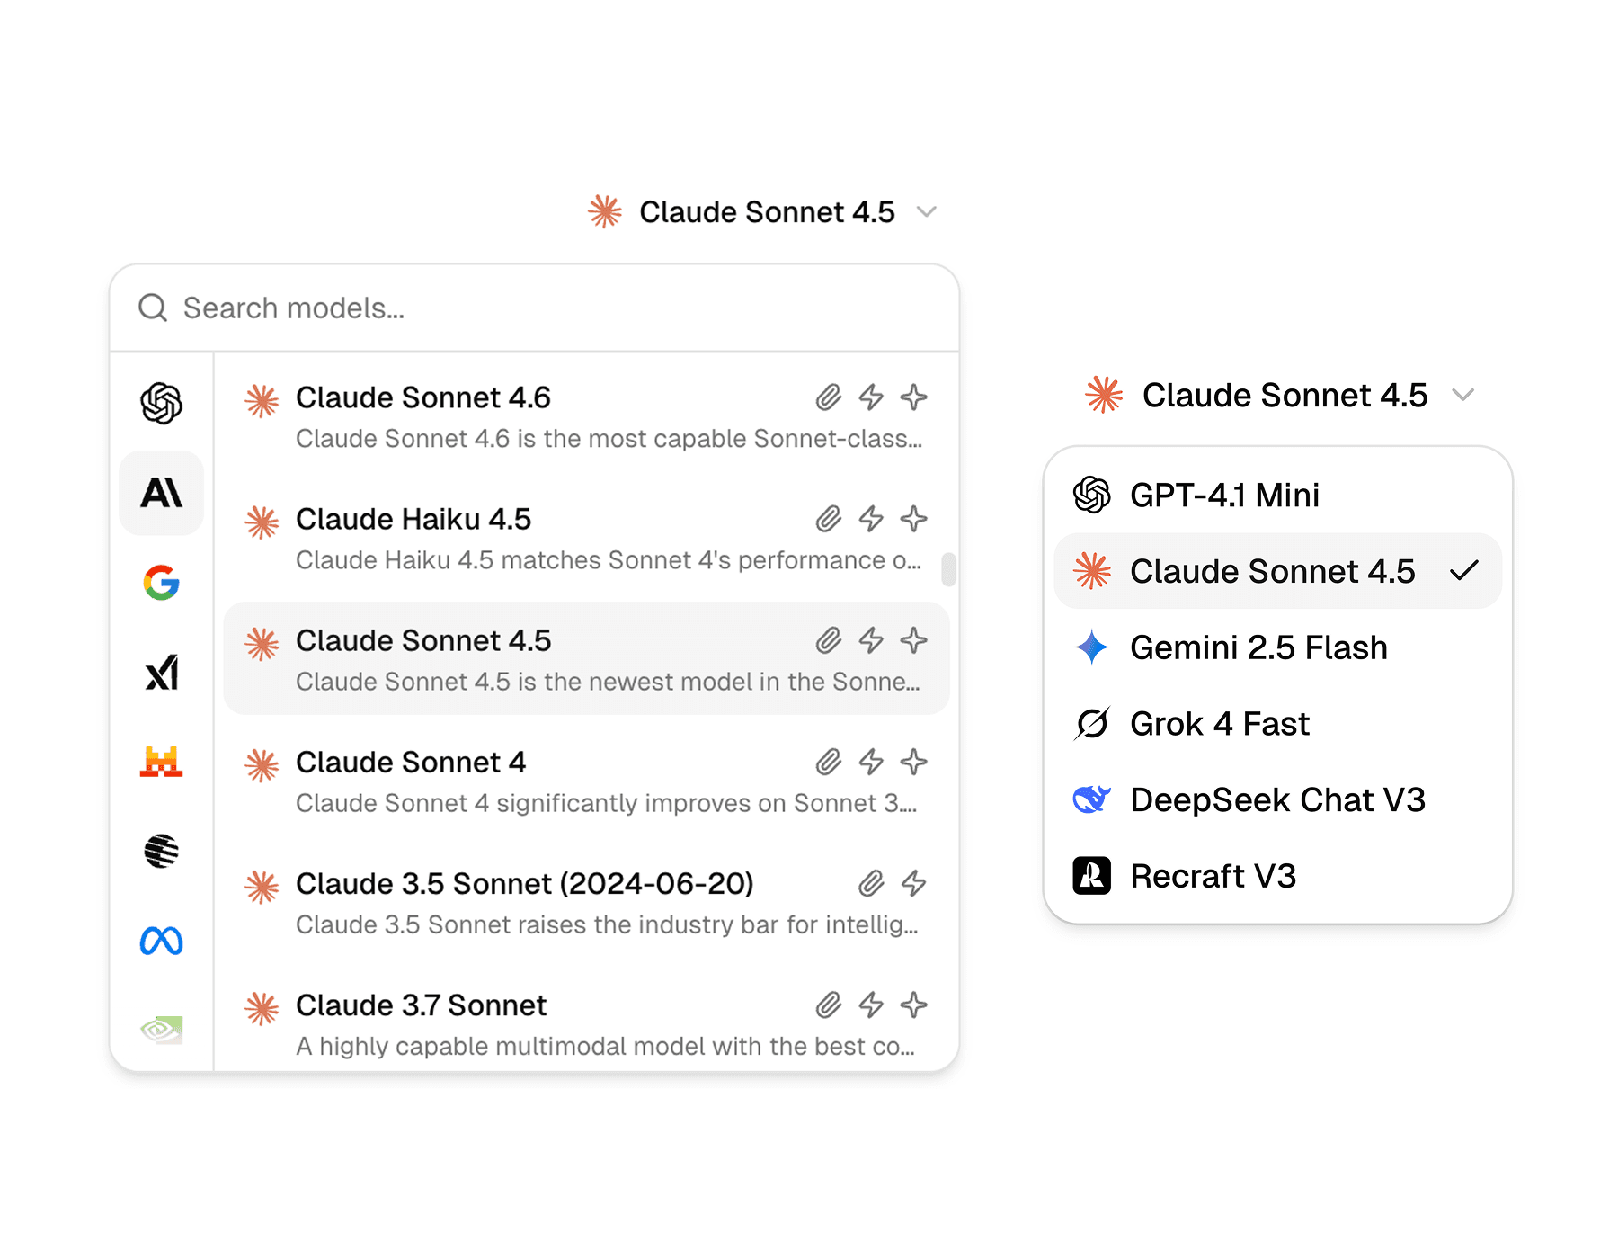Choose Claude 3.5 Sonnet (2024-06-20) entry

[586, 903]
